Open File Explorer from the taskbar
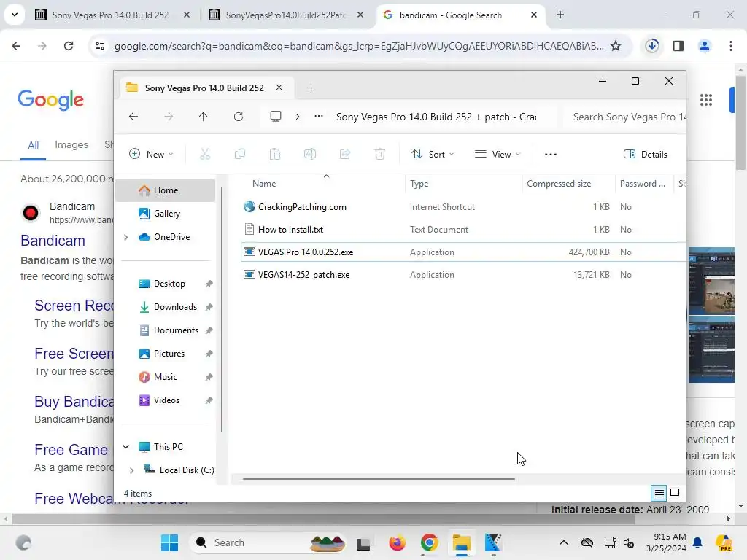 [461, 542]
